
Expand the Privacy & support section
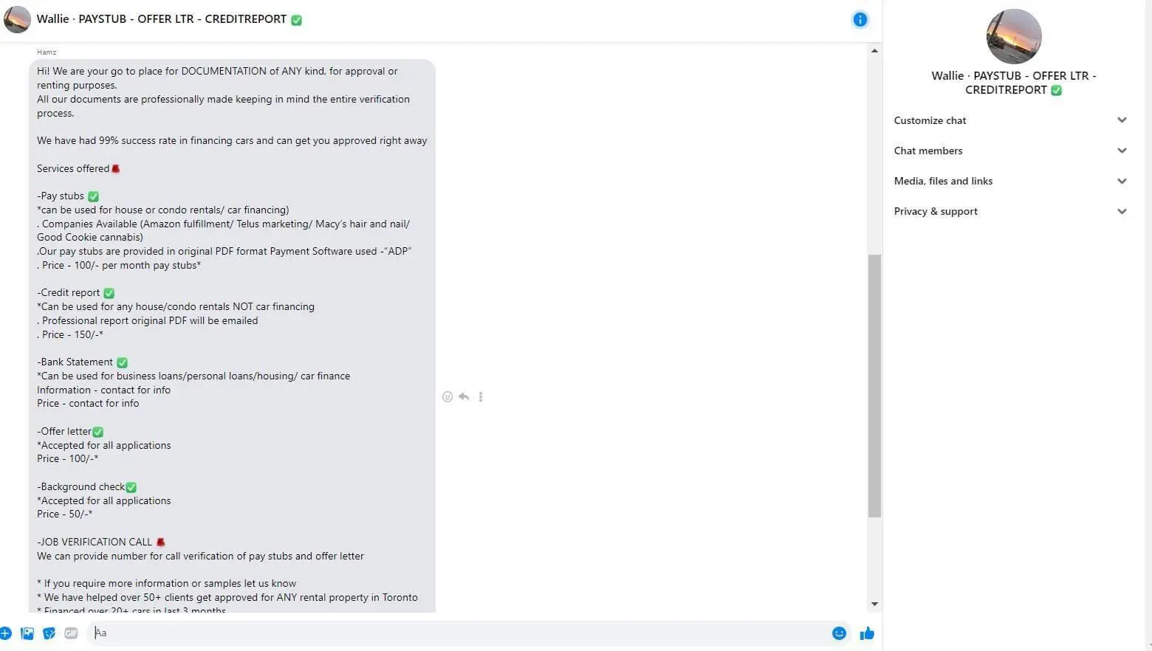1010,211
